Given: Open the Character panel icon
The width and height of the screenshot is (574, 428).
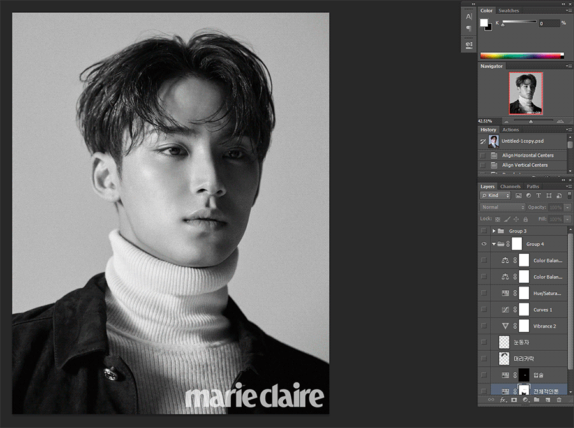Looking at the screenshot, I should pos(469,17).
